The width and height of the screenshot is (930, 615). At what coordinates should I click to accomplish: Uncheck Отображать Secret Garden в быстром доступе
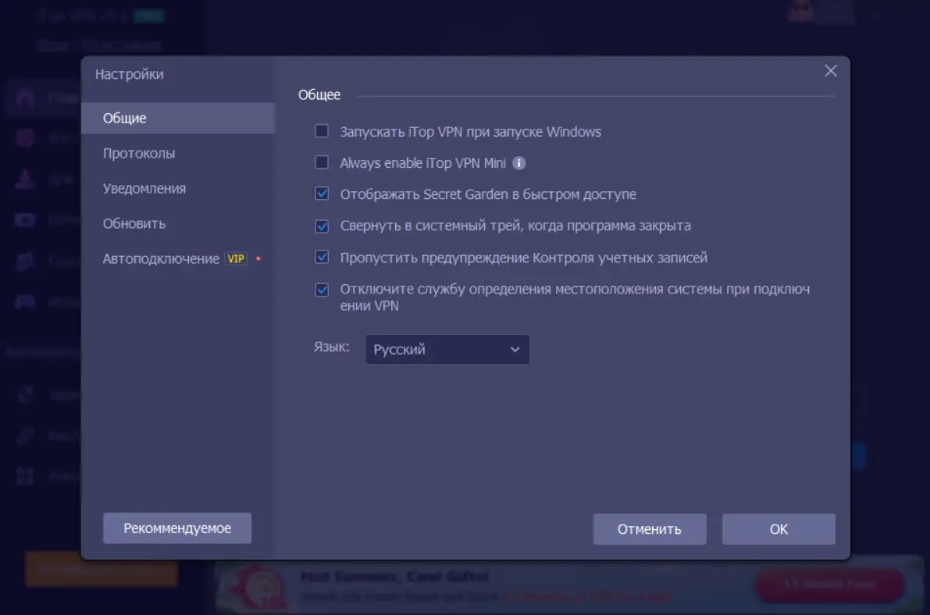tap(322, 194)
